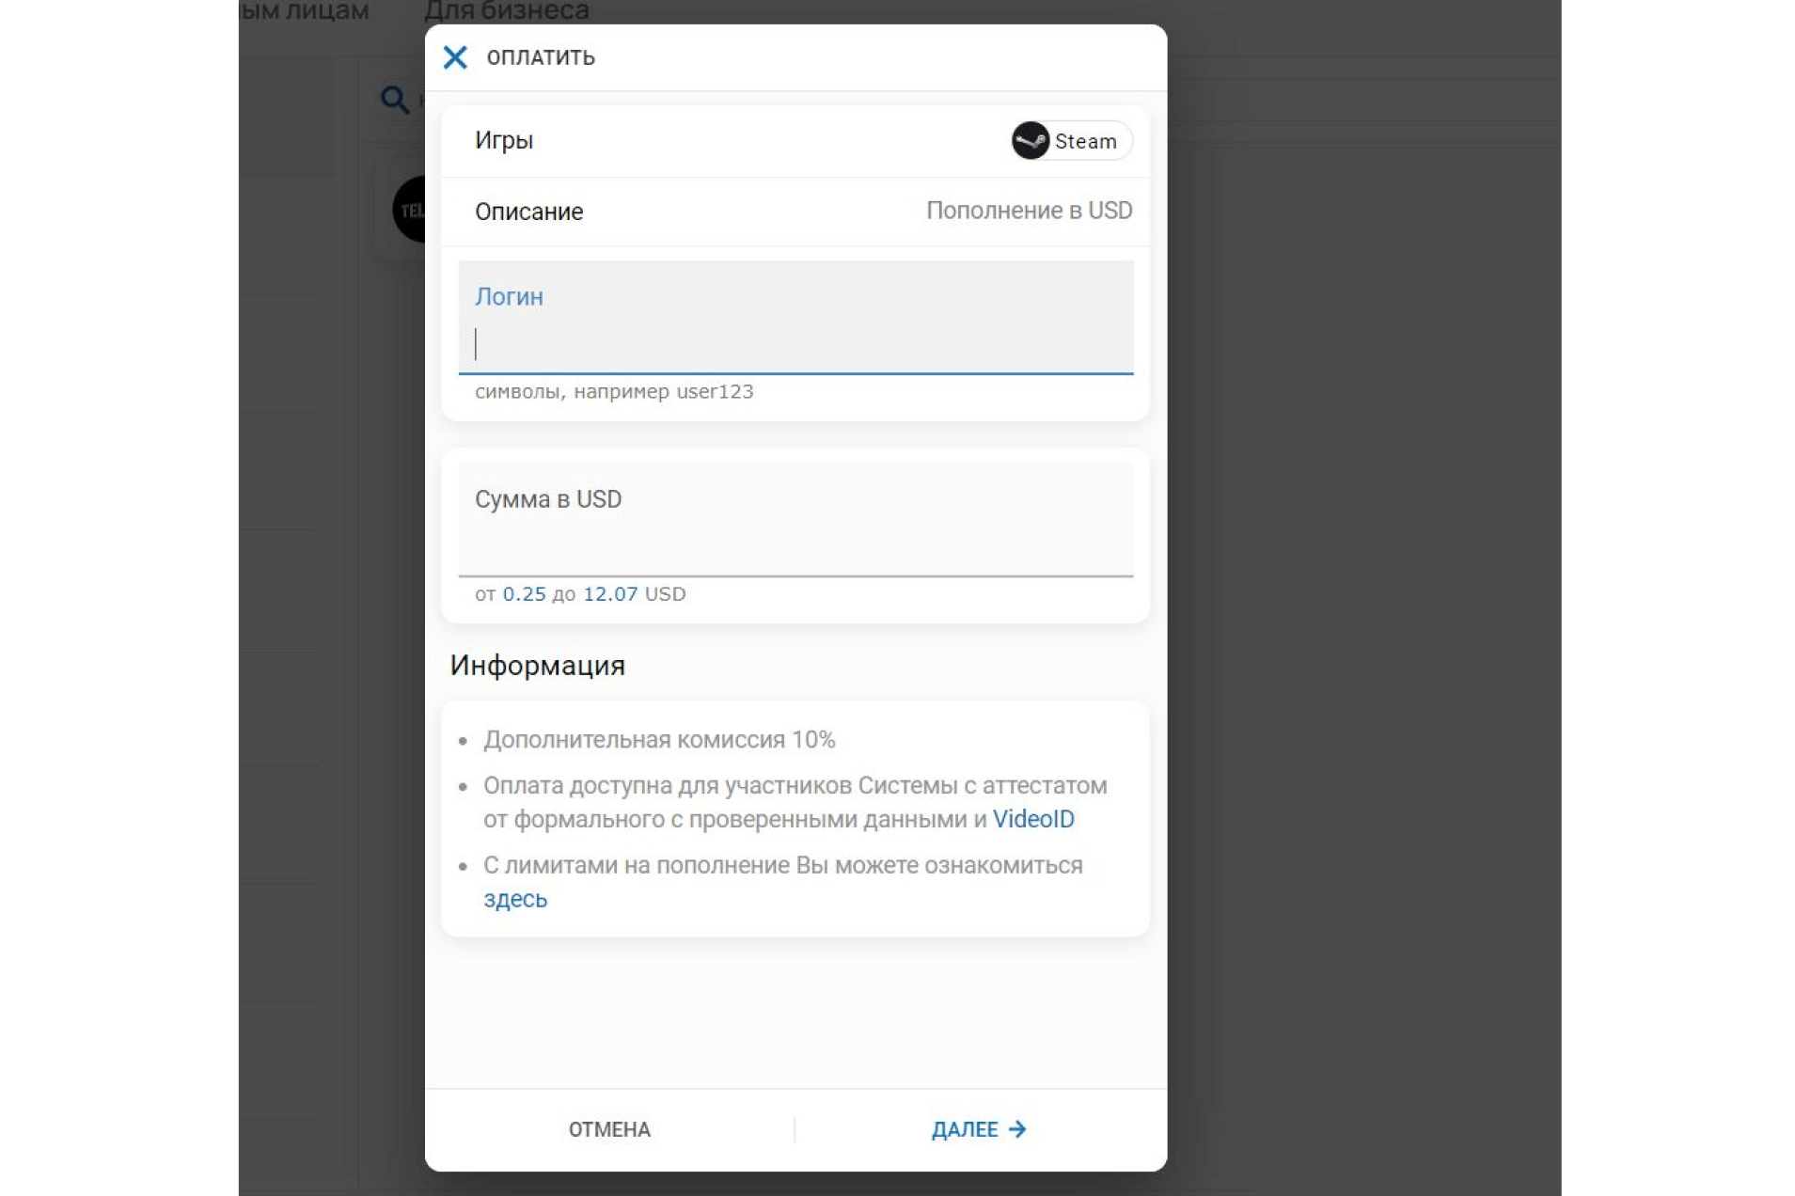
Task: Click the black circular TEL logo
Action: point(409,210)
